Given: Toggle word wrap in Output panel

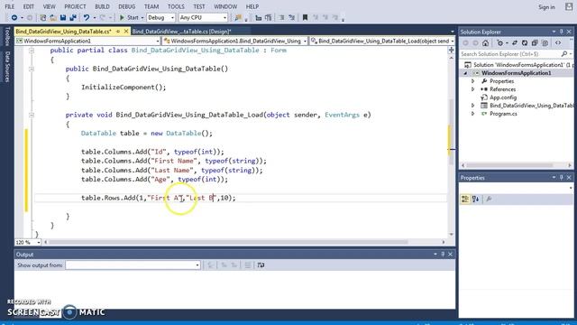Looking at the screenshot, I should pyautogui.click(x=261, y=265).
